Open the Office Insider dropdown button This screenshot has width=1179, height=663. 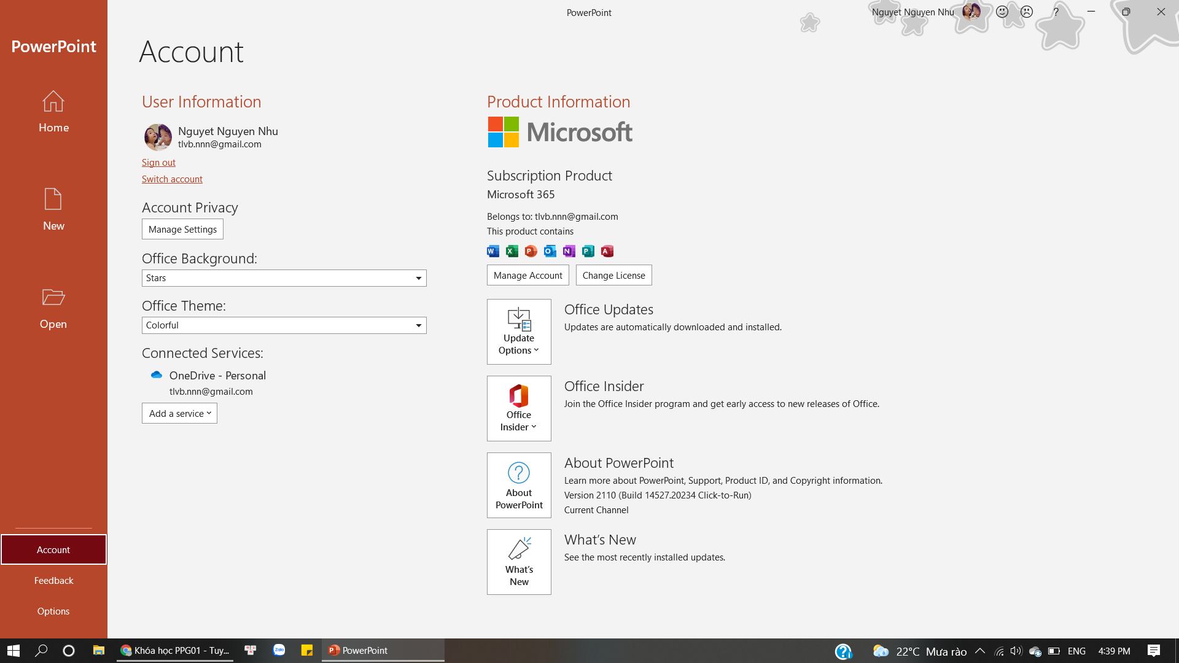pos(519,408)
